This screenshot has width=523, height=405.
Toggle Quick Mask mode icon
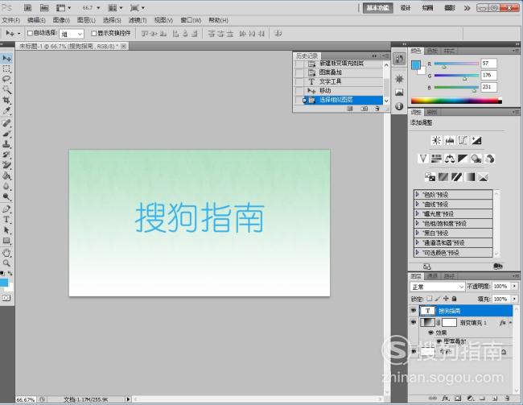(x=6, y=298)
